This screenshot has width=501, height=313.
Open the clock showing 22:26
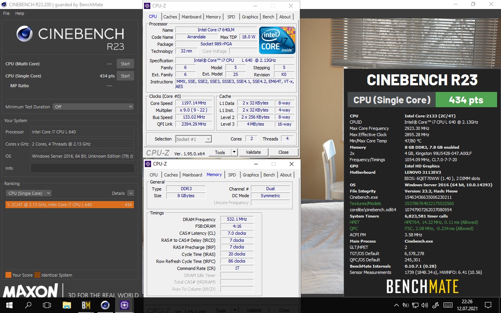pos(467,305)
